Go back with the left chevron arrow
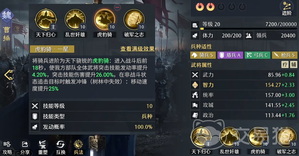Viewport: 299px width, 156px height. tap(9, 75)
